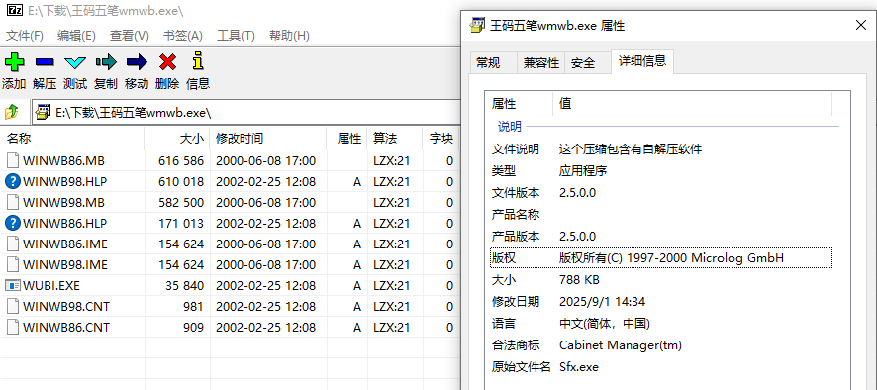The height and width of the screenshot is (390, 877).
Task: Select file name WINWB86.IME
Action: [65, 244]
